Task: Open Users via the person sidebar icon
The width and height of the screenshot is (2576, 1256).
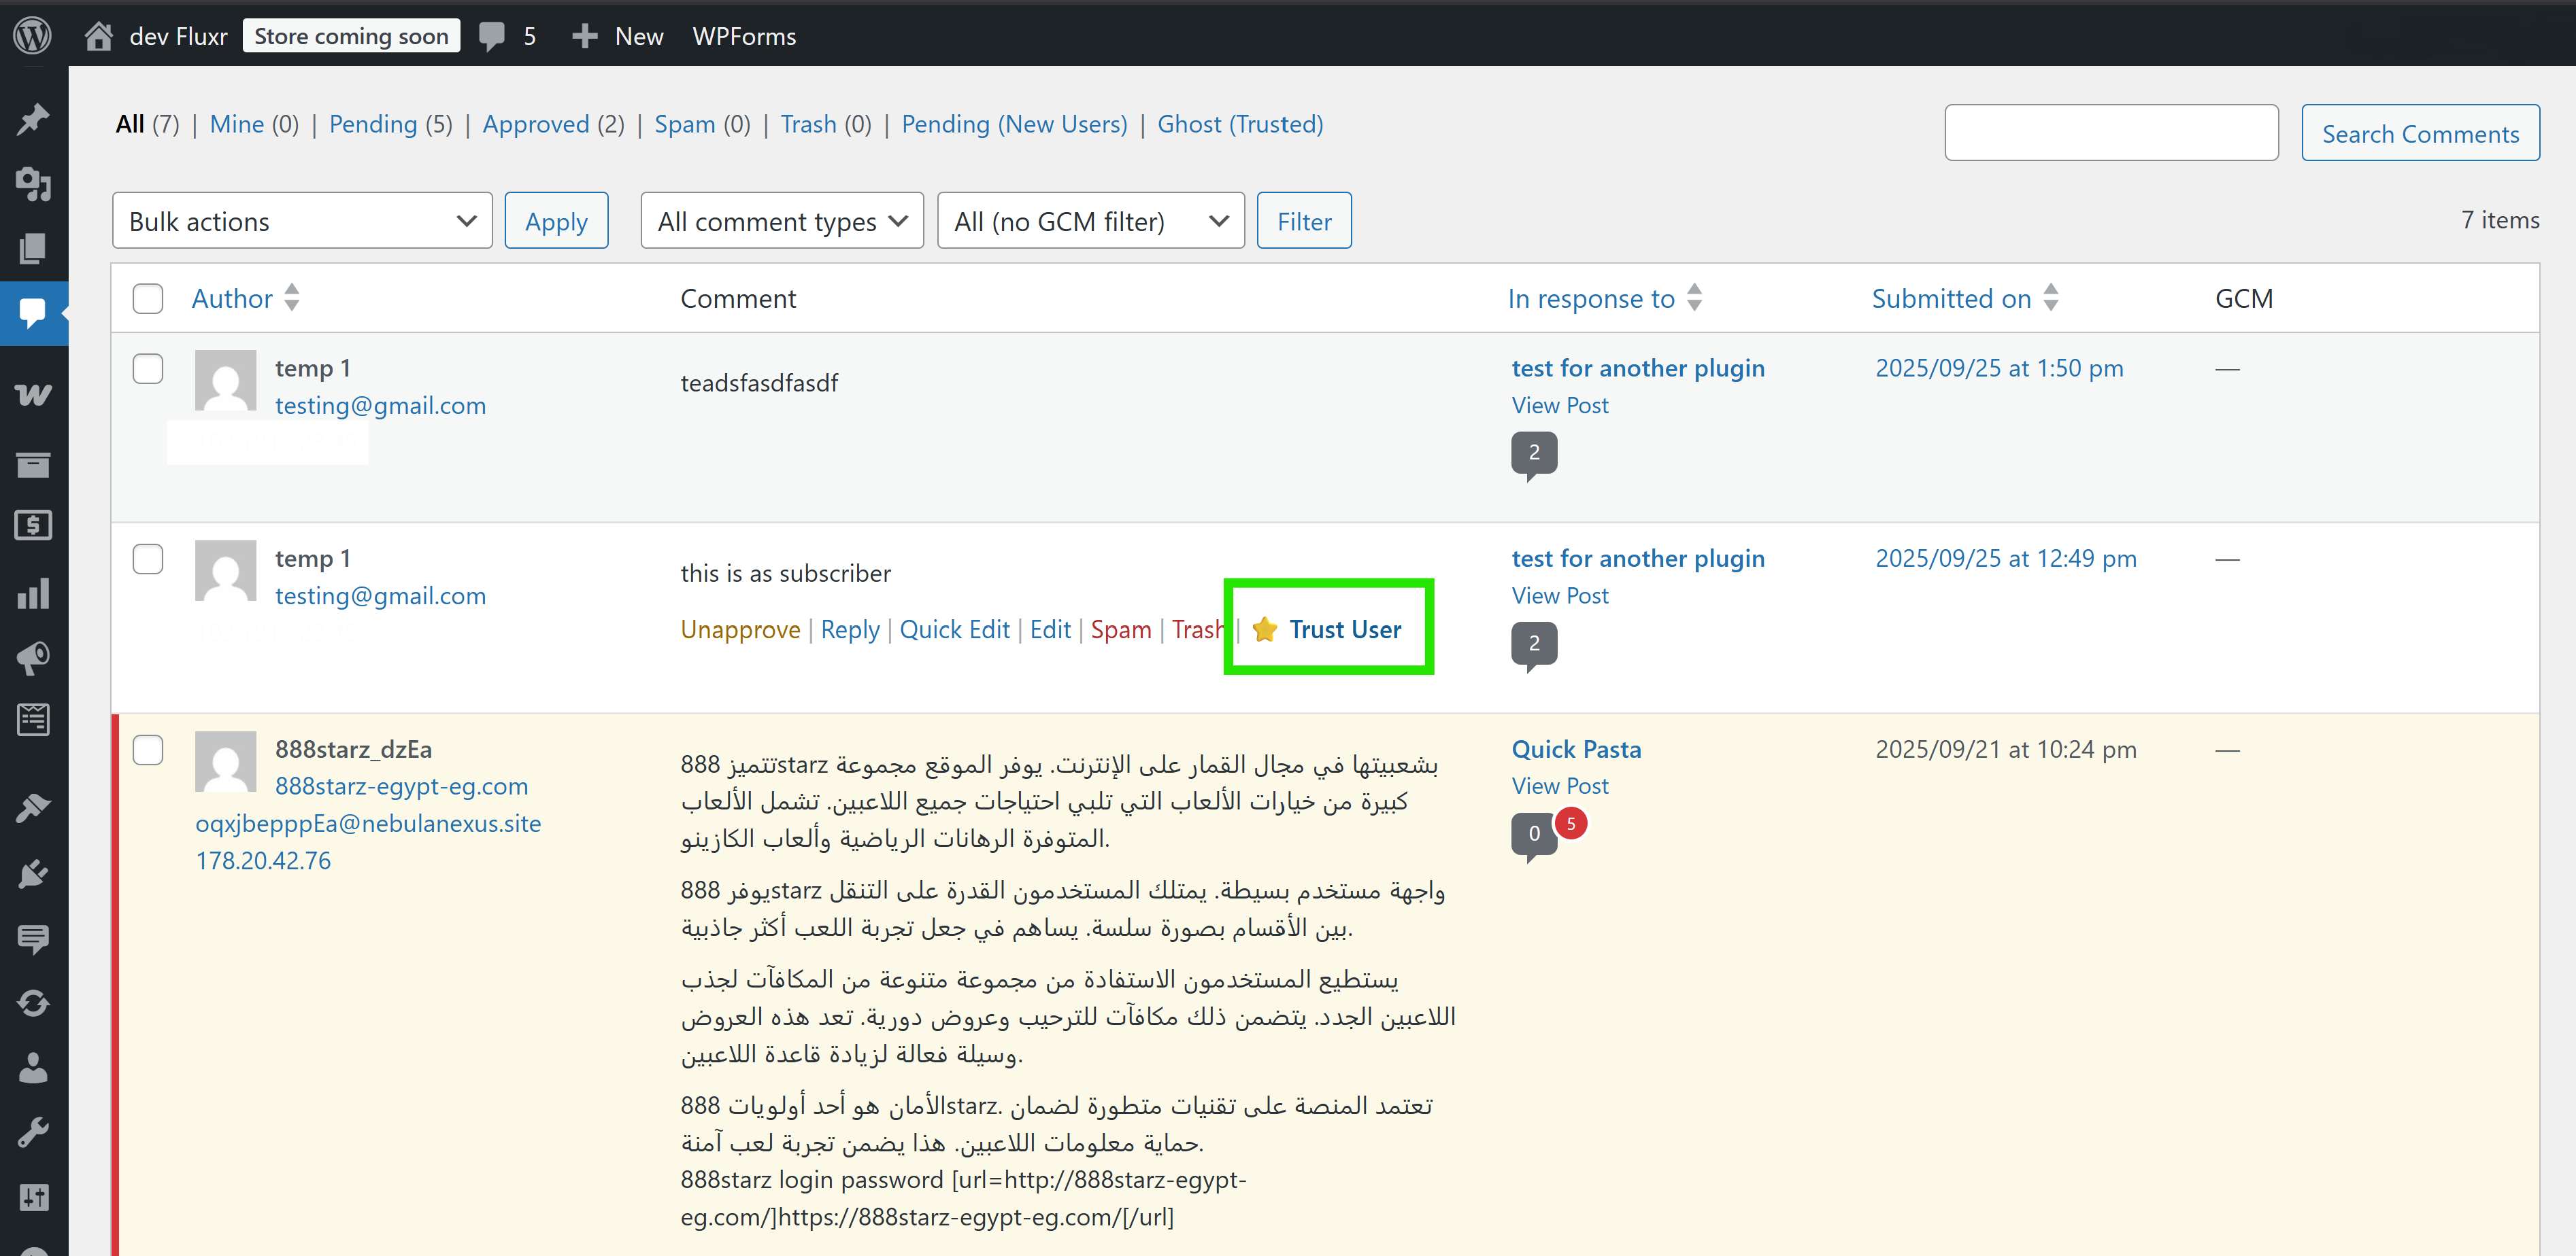Action: pos(33,1067)
